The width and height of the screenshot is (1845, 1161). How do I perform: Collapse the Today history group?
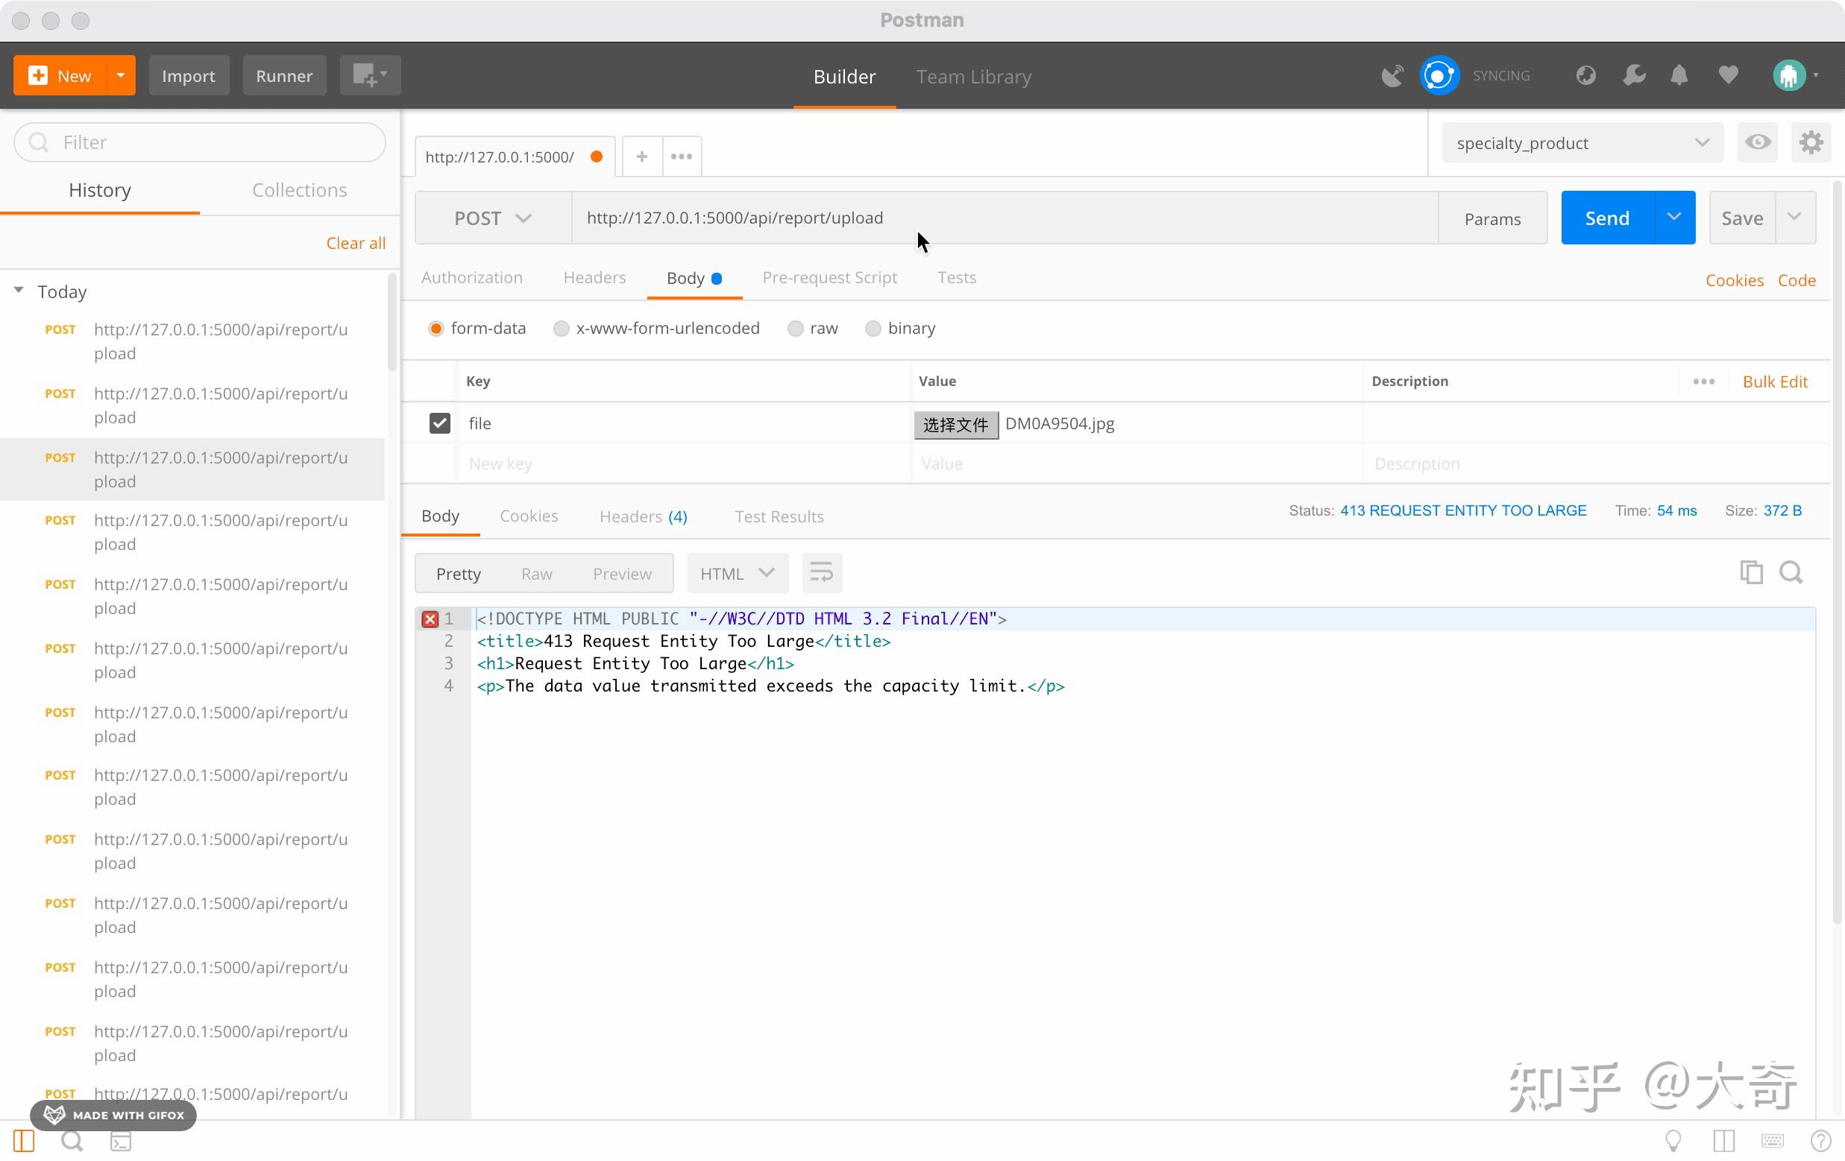19,291
